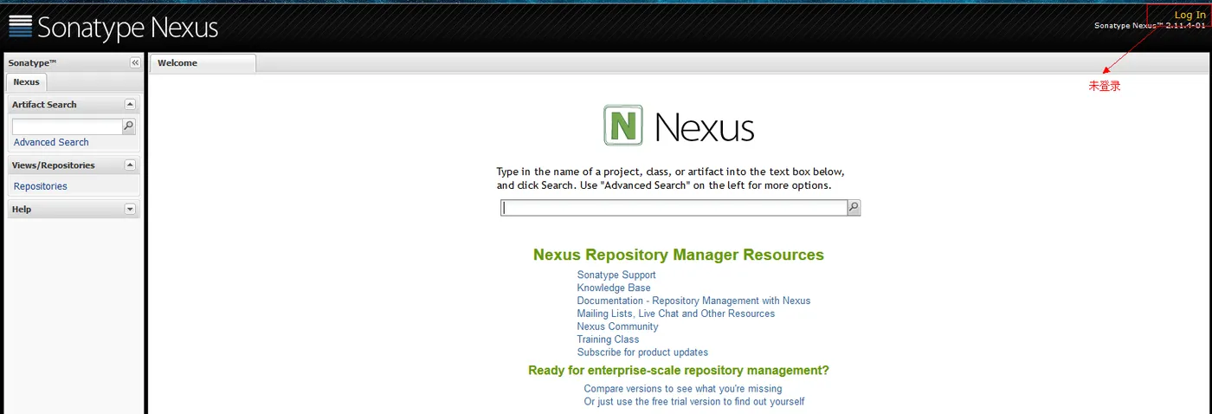Screen dimensions: 1212x414
Task: Collapse the Views/Repositories section
Action: click(130, 165)
